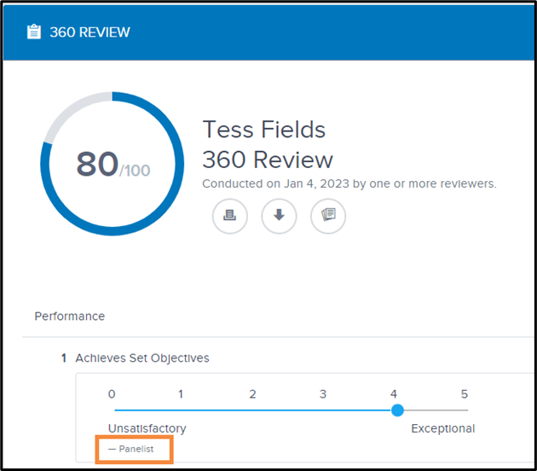Set slider rating to 5
Screen dimensions: 537x471
click(x=465, y=410)
